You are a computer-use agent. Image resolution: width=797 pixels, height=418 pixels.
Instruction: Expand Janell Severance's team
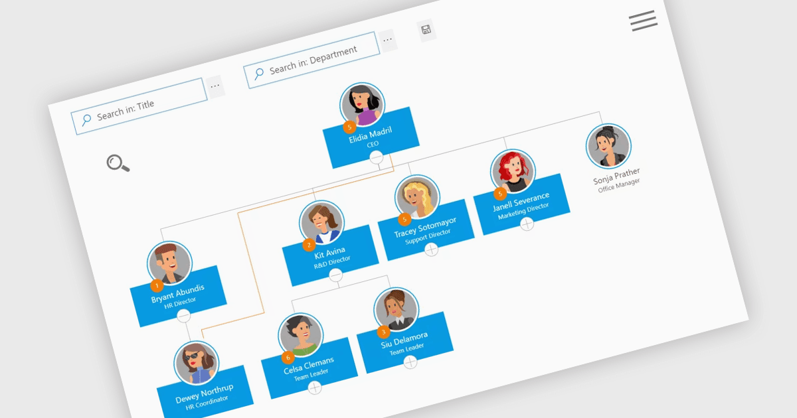click(x=527, y=224)
